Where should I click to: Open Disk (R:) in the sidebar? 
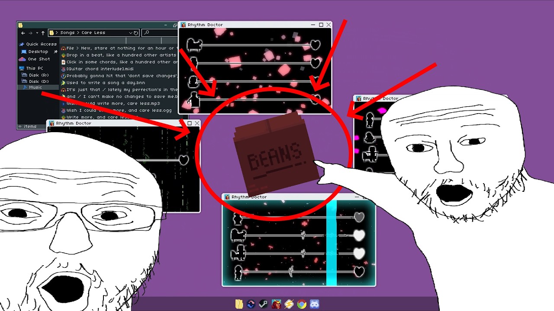(x=35, y=75)
